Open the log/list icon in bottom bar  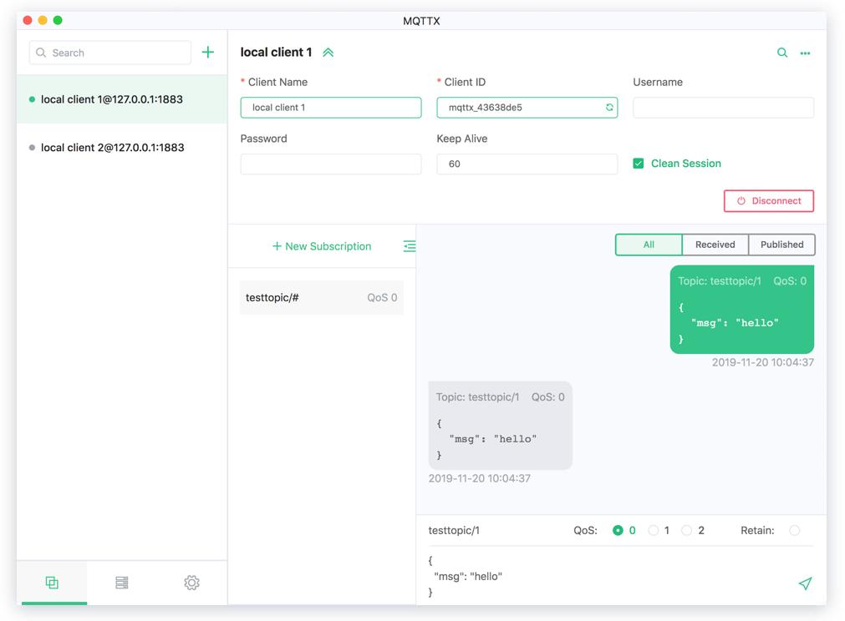[x=122, y=583]
